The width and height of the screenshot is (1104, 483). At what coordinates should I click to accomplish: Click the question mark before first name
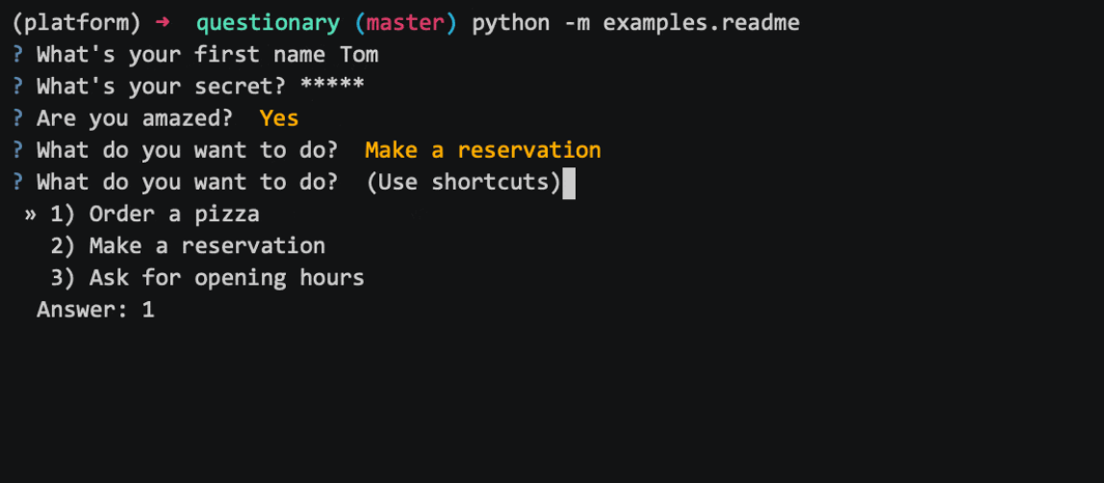tap(18, 54)
